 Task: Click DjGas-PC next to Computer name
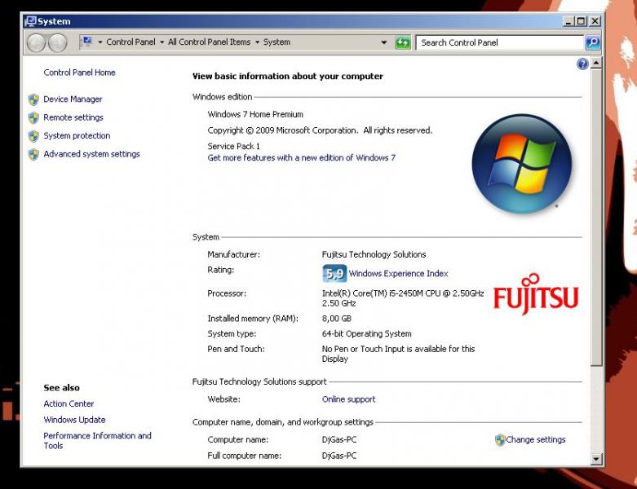tap(339, 440)
